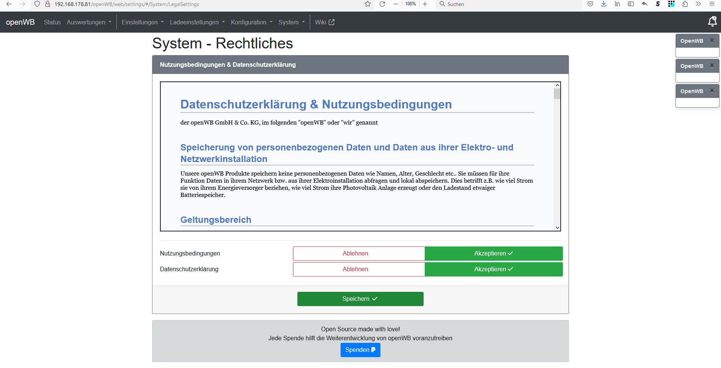Toggle the sidebar view icon
This screenshot has width=721, height=368.
[x=631, y=4]
